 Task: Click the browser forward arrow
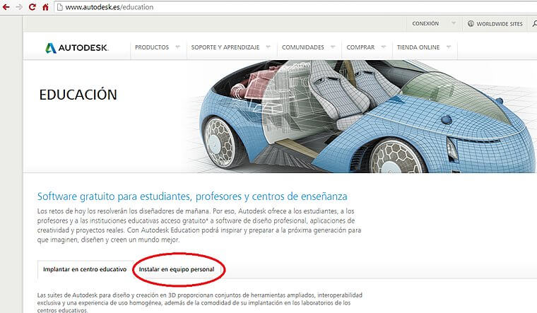19,7
